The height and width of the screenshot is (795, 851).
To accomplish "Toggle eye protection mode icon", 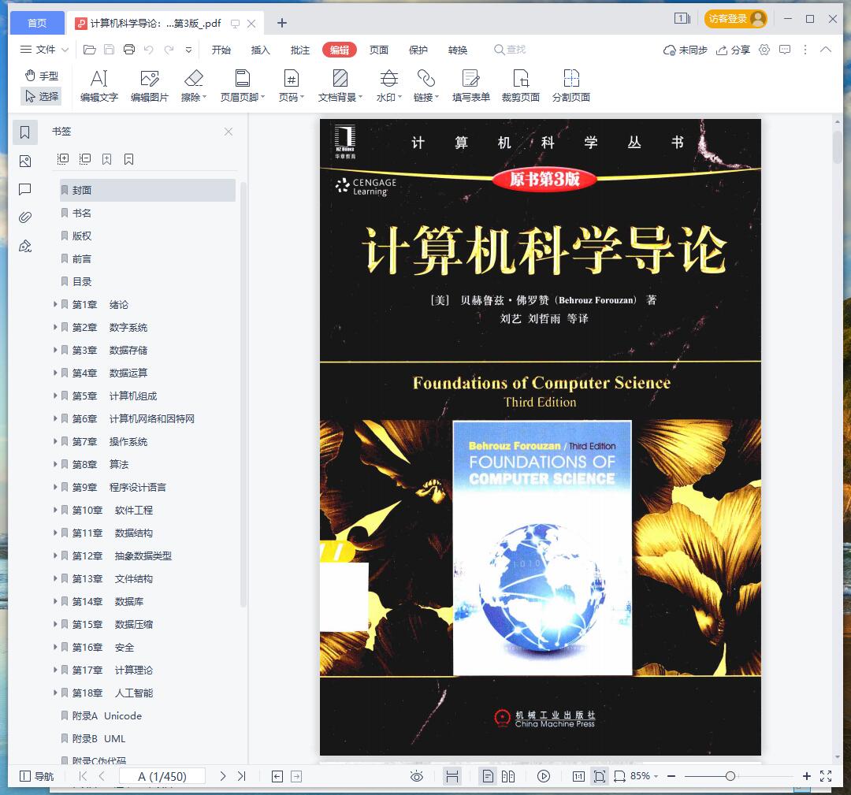I will coord(416,777).
